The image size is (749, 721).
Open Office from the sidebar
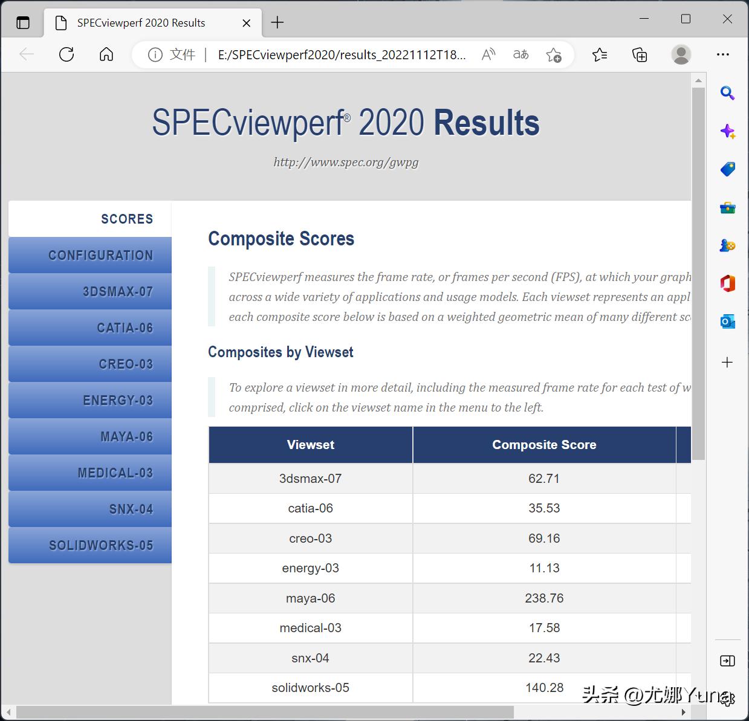pyautogui.click(x=727, y=283)
